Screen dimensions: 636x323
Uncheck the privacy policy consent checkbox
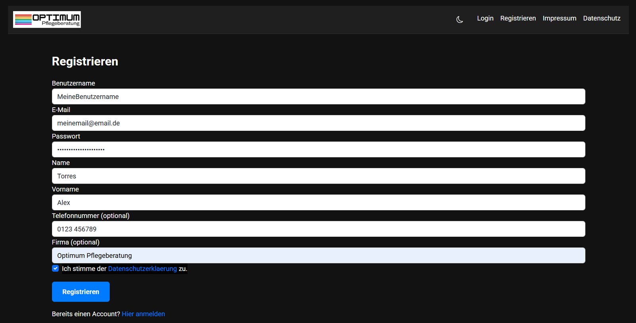(56, 269)
